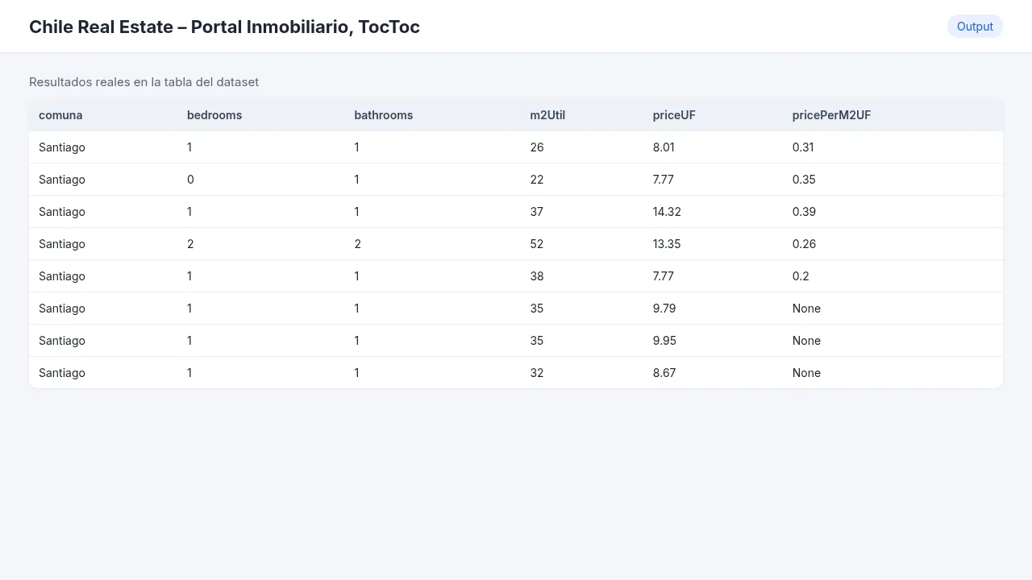1032x580 pixels.
Task: Click the Output pill in the header
Action: [x=975, y=27]
